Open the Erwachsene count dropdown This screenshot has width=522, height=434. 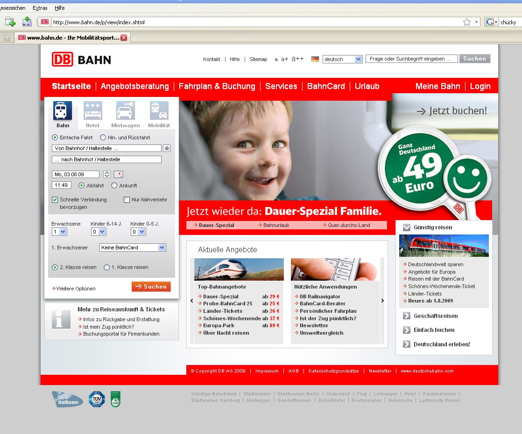pos(60,232)
